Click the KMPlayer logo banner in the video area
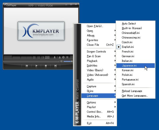The width and height of the screenshot is (159, 130). click(41, 31)
